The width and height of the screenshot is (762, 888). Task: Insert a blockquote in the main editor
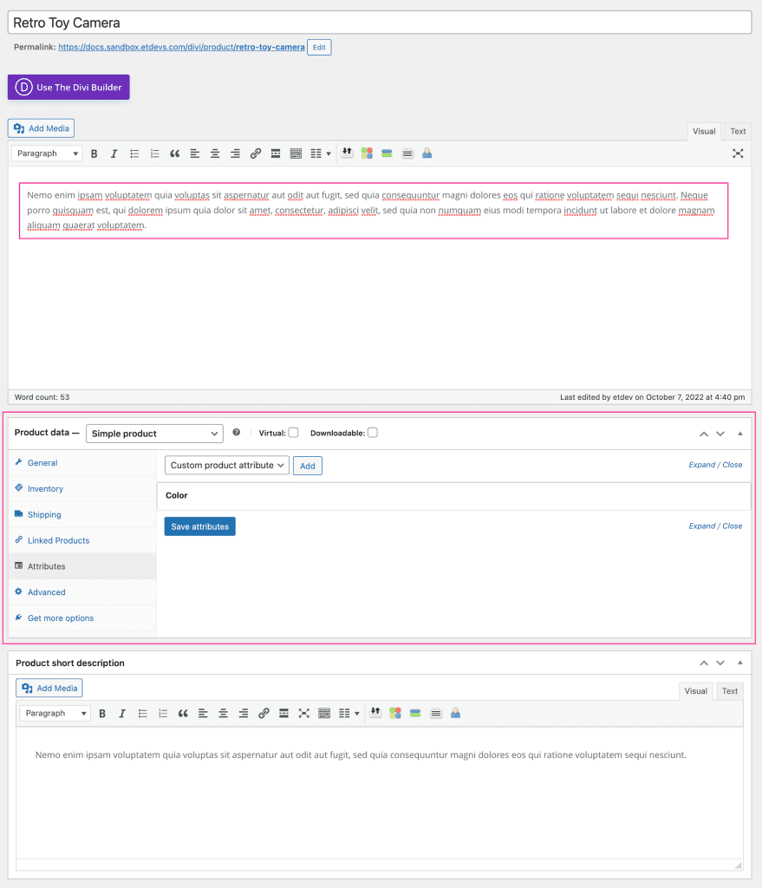click(x=174, y=153)
